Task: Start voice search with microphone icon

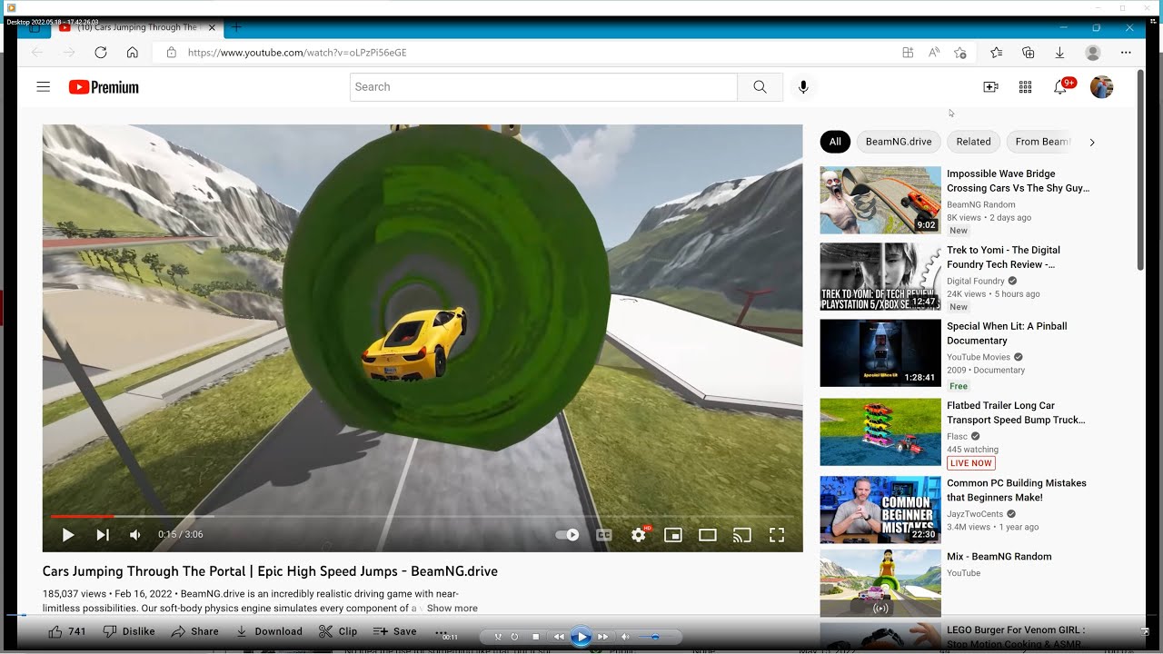Action: point(803,87)
